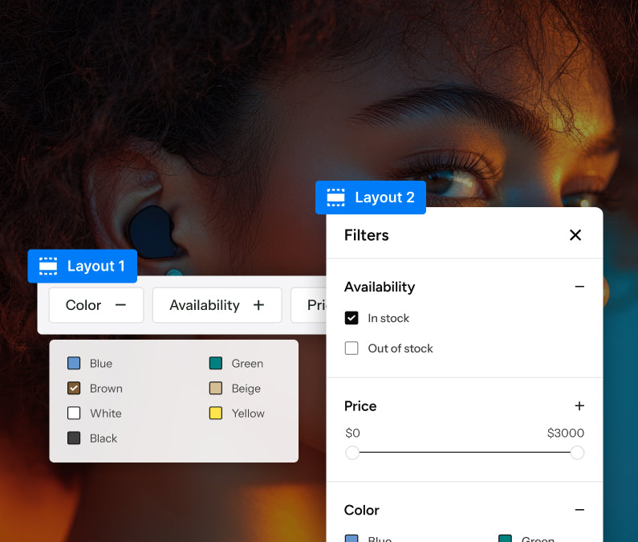Click the maximum price slider handle
Viewport: 638px width, 542px height.
pos(577,452)
